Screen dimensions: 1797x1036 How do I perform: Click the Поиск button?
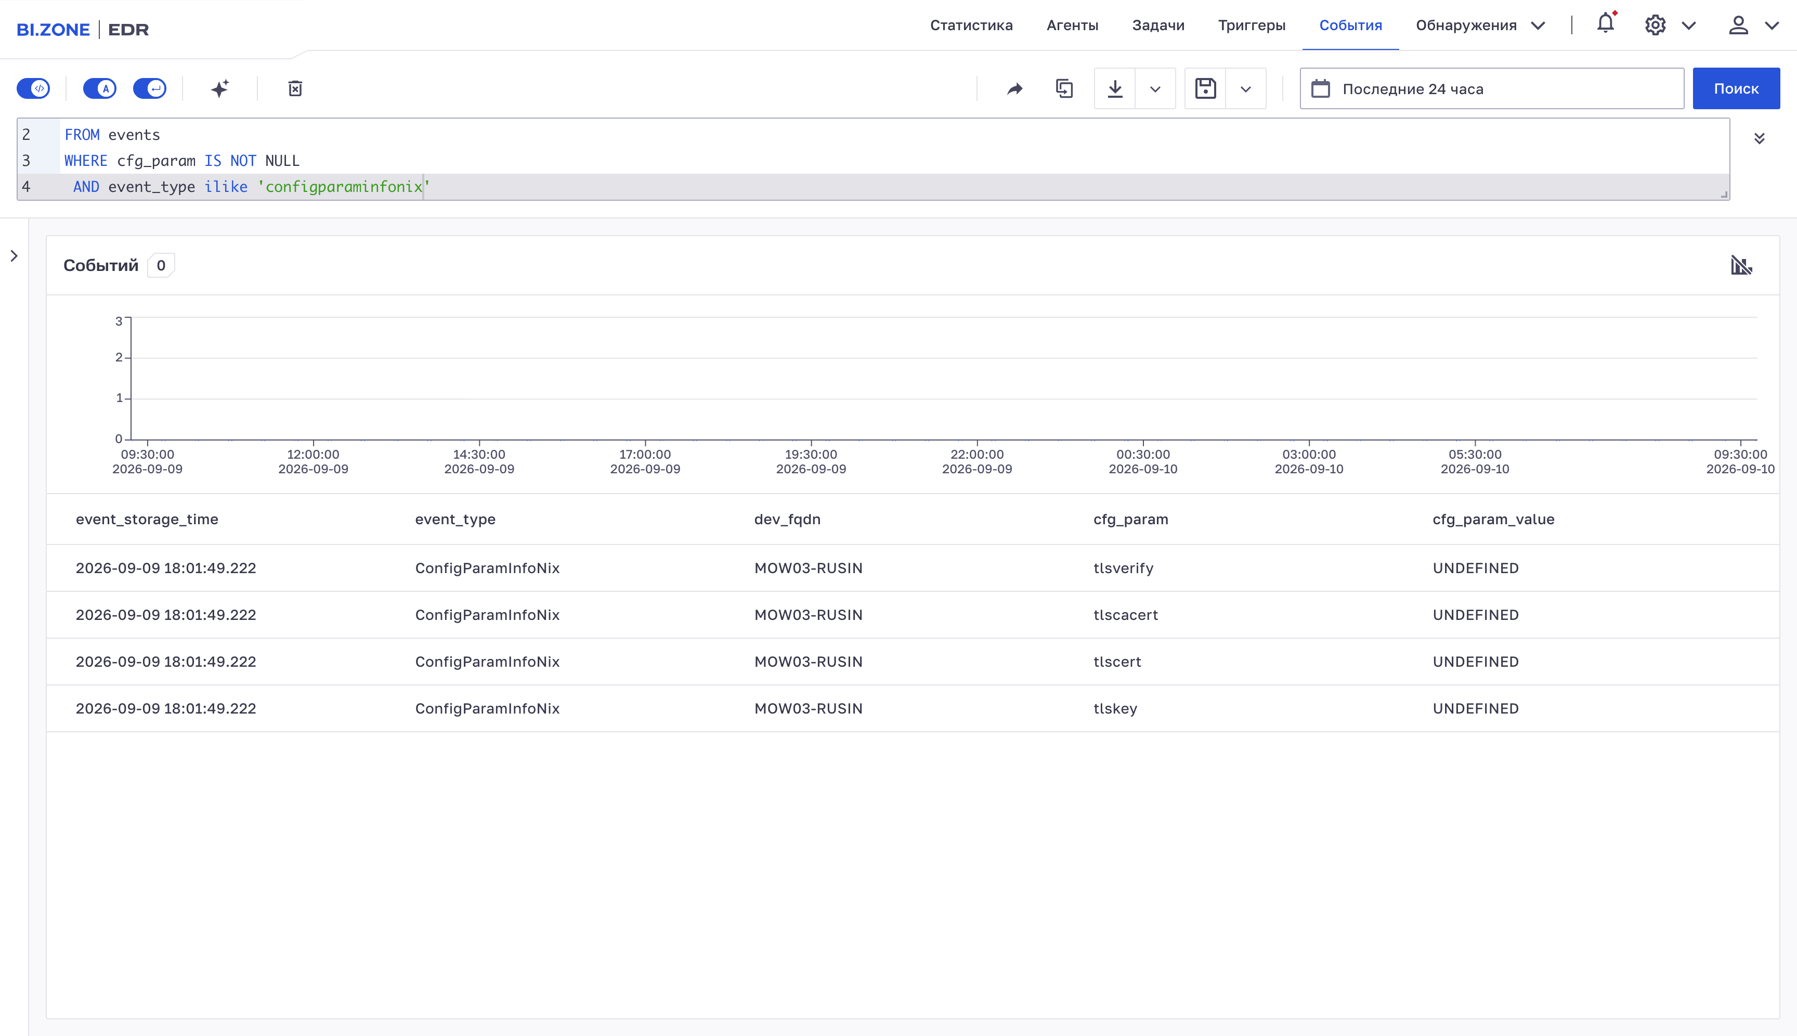pos(1736,88)
